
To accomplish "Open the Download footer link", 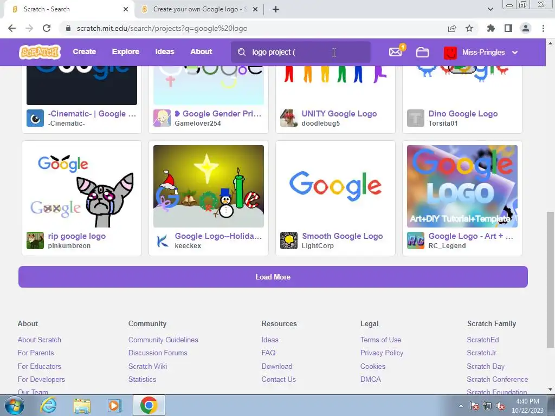I will 277,366.
